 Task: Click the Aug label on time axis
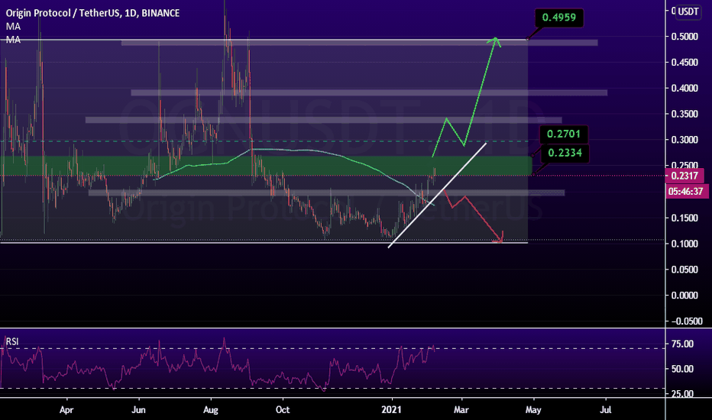pos(211,410)
